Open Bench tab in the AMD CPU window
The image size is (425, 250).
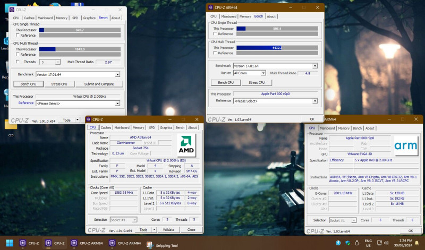click(x=180, y=127)
